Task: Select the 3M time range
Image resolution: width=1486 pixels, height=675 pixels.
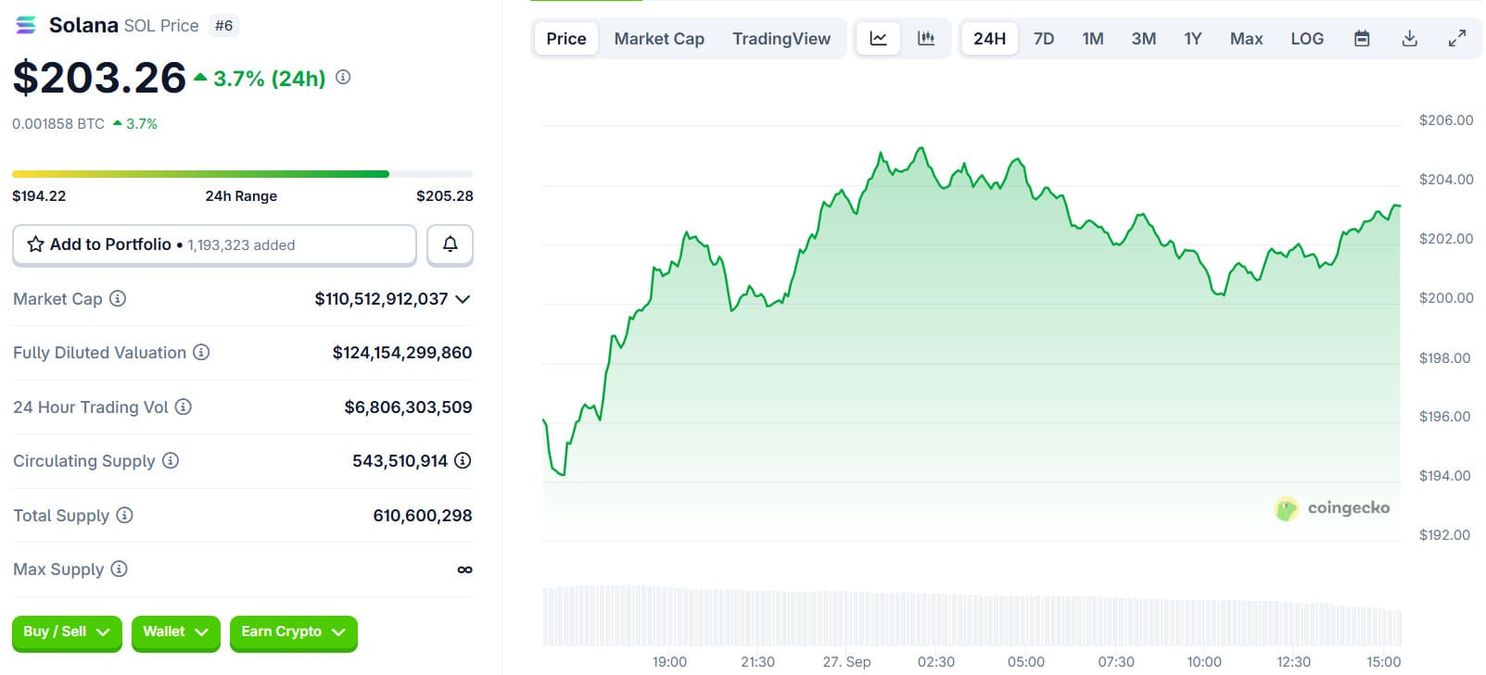Action: (x=1143, y=39)
